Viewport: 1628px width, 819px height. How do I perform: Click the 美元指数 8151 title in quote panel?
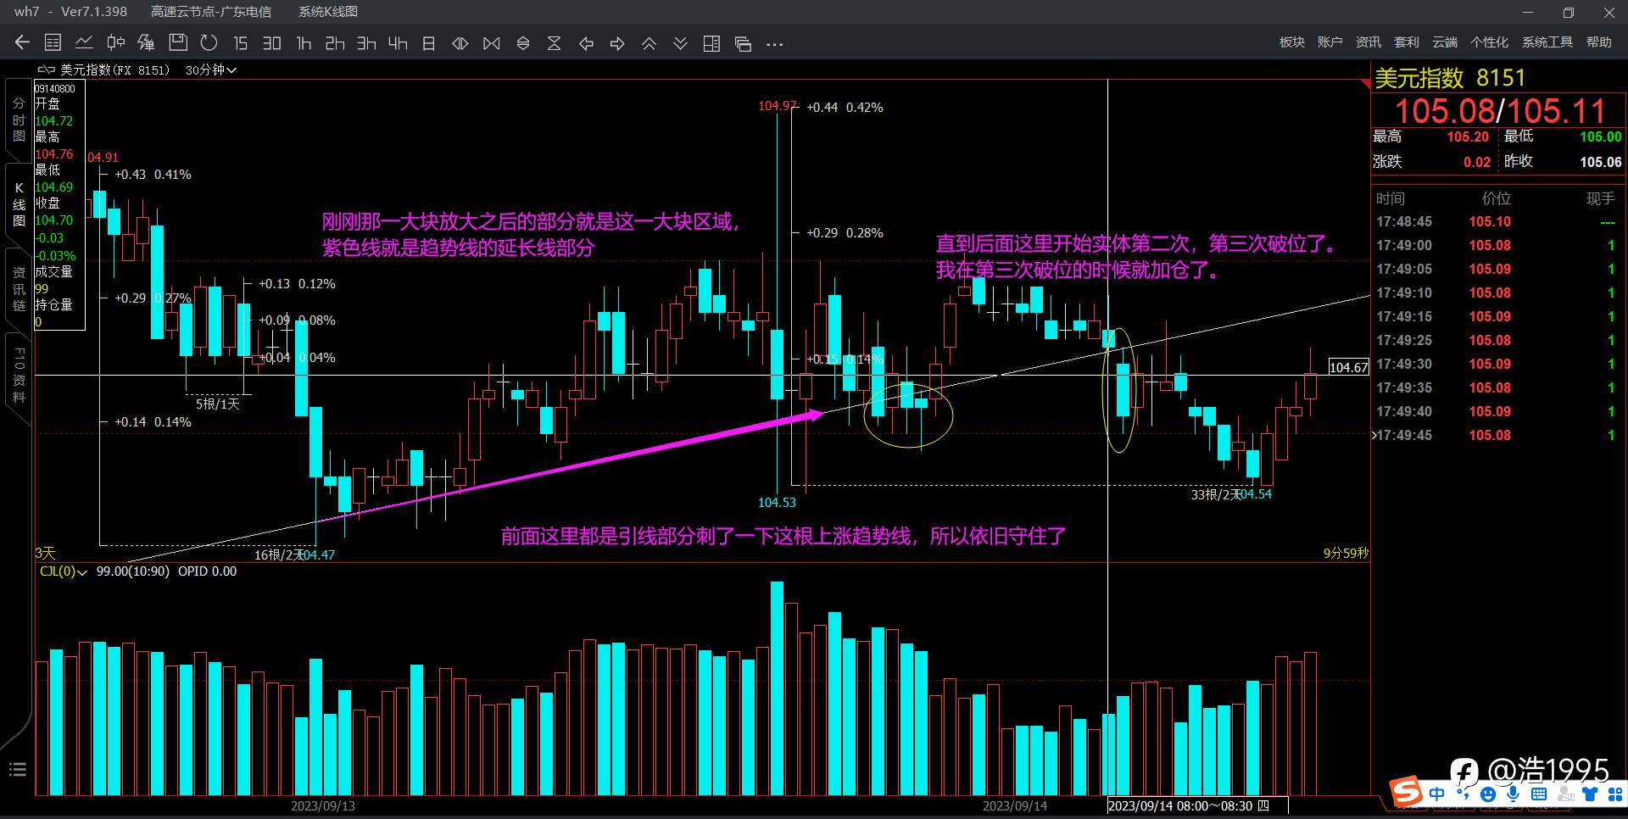pos(1450,78)
